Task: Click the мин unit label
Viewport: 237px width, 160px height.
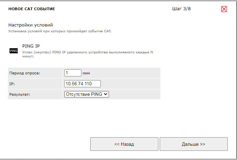Action: (86, 73)
